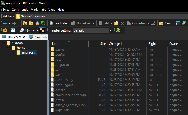
Task: Click the Delete X icon
Action: point(122,23)
